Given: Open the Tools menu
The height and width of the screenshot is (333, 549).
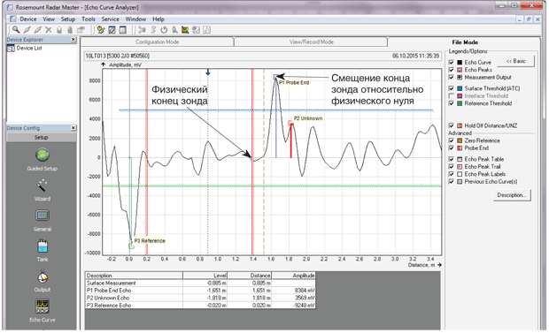Looking at the screenshot, I should [x=89, y=19].
